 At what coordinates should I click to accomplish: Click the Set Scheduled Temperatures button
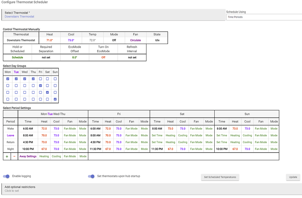tap(220, 177)
